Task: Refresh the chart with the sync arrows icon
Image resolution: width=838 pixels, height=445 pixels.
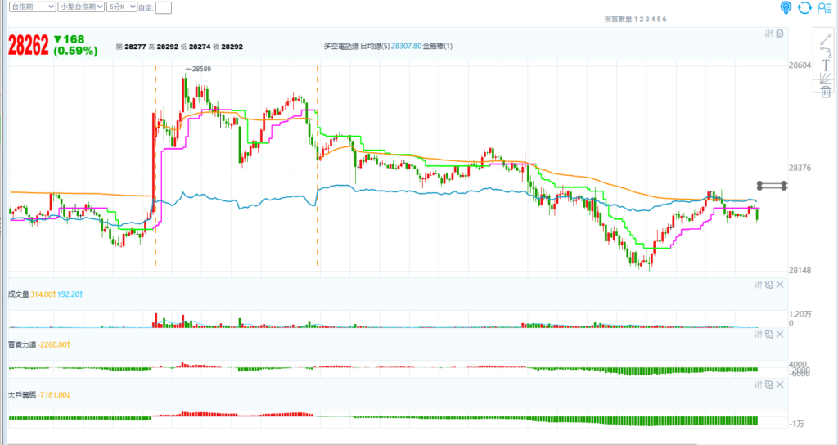Action: (x=805, y=7)
